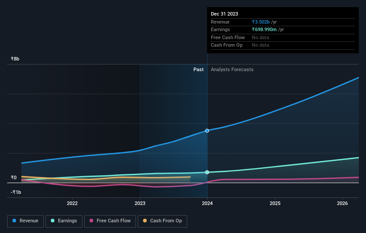The width and height of the screenshot is (366, 233).
Task: Toggle the Free Cash Flow legend button
Action: coord(110,221)
